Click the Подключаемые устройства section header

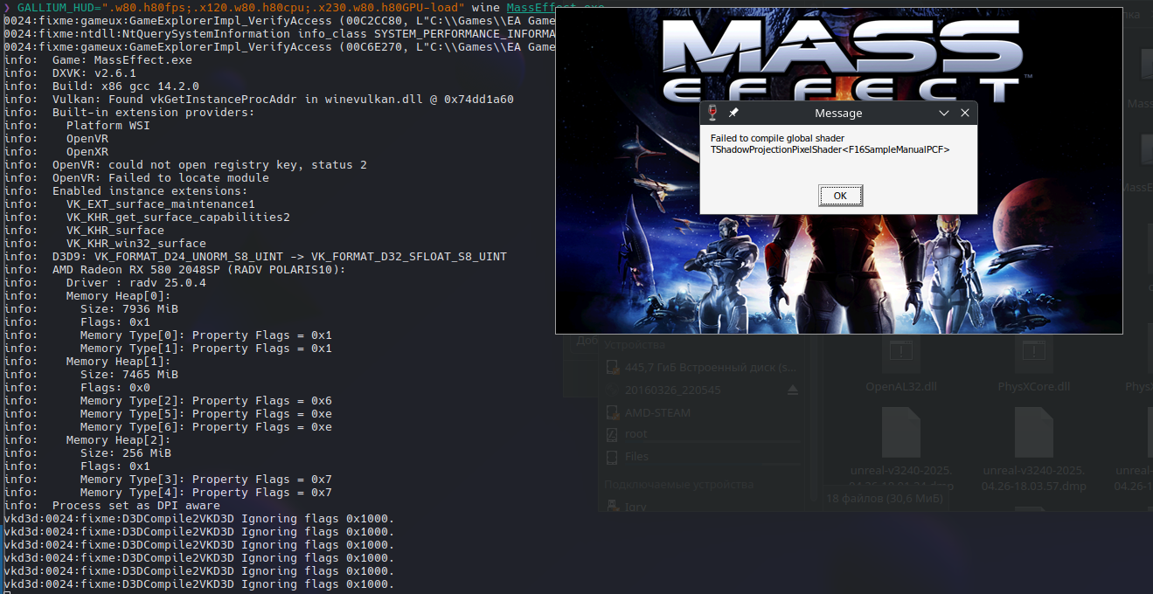click(678, 484)
